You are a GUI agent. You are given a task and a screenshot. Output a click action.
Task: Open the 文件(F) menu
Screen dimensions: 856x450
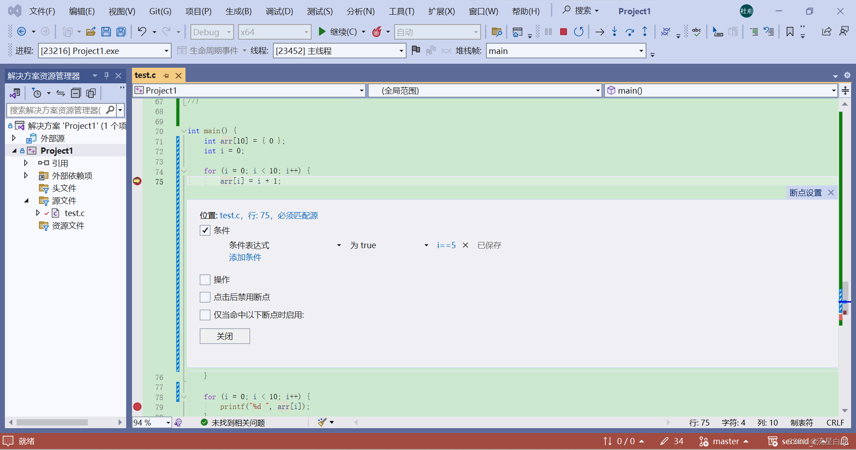pyautogui.click(x=42, y=11)
